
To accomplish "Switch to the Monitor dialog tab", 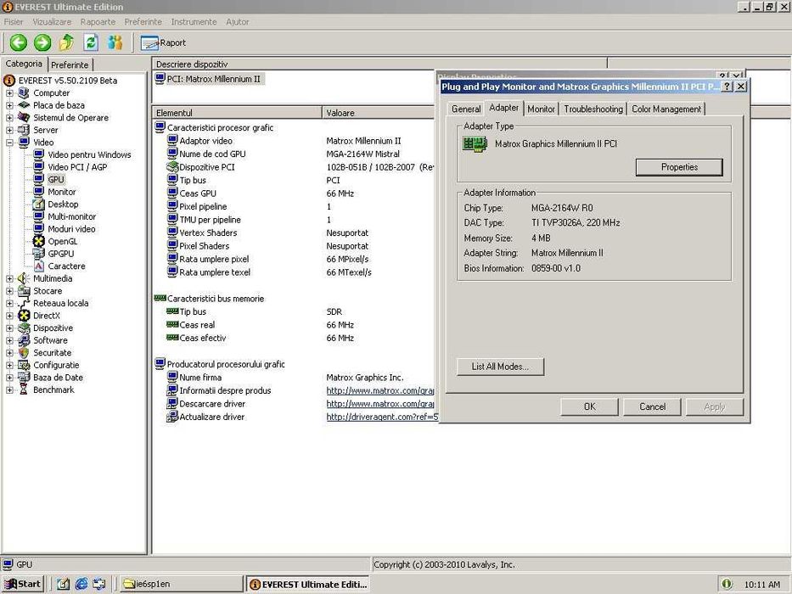I will (541, 109).
